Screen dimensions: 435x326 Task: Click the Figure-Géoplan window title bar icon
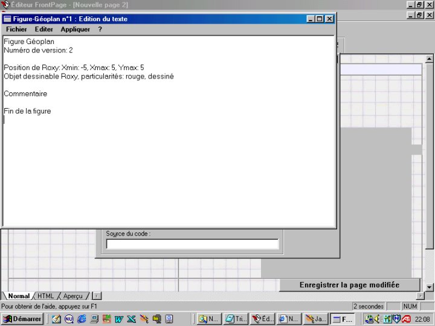click(x=7, y=19)
